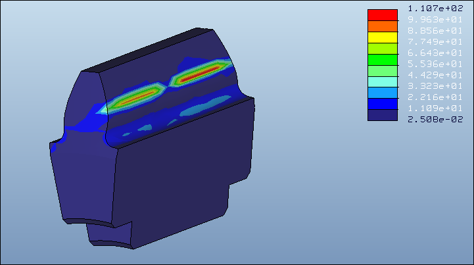Screen dimensions: 474x265
Task: Click the yellow legend color swatch
Action: pos(383,37)
